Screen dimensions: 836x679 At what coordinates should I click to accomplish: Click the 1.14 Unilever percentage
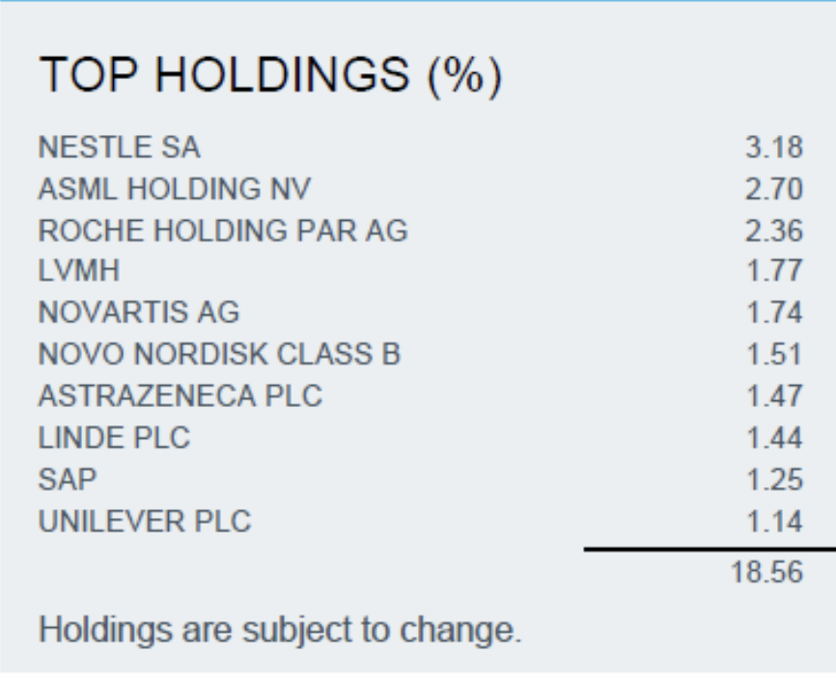click(775, 521)
